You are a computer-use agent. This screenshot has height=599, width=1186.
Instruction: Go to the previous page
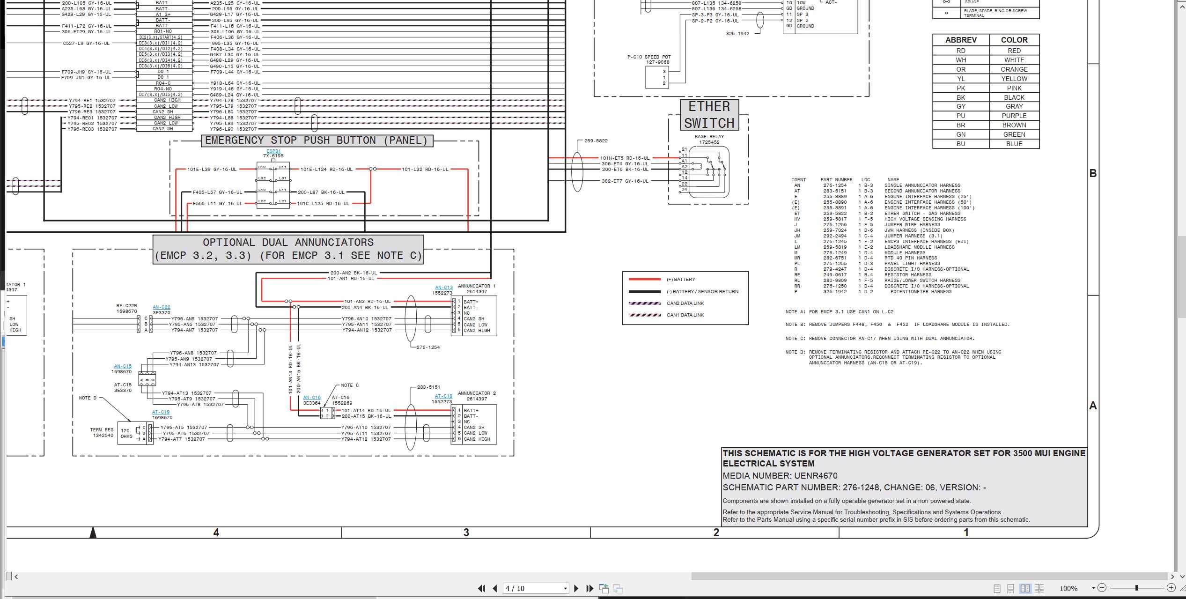495,588
